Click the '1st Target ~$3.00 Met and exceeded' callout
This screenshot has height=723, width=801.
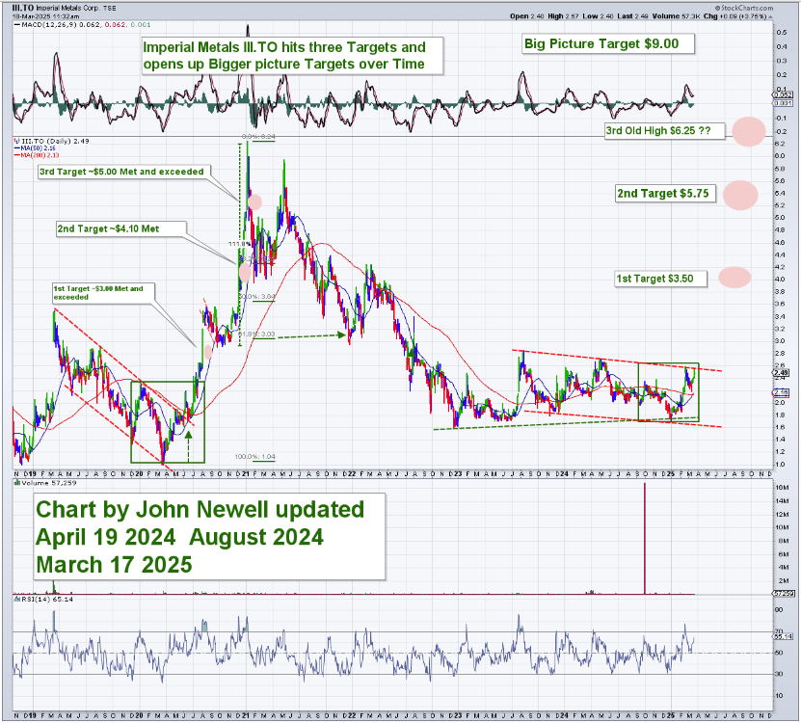click(x=103, y=293)
